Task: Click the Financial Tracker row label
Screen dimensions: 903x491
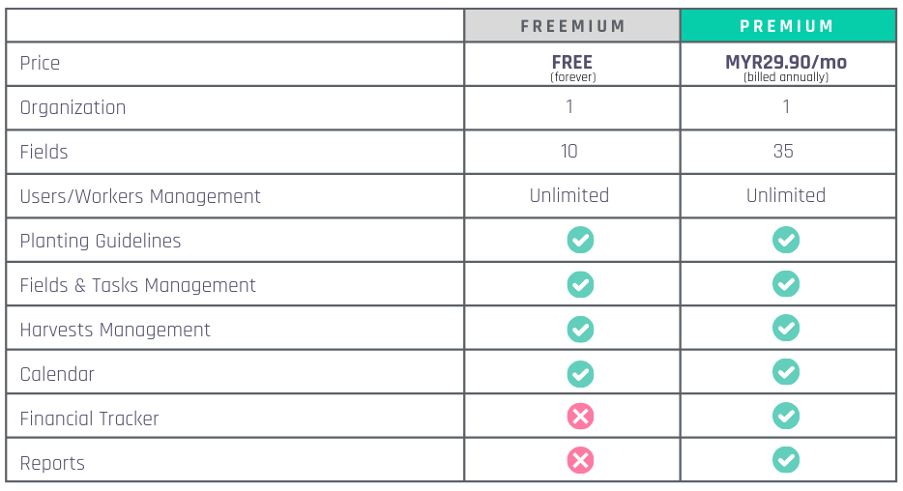Action: (89, 419)
